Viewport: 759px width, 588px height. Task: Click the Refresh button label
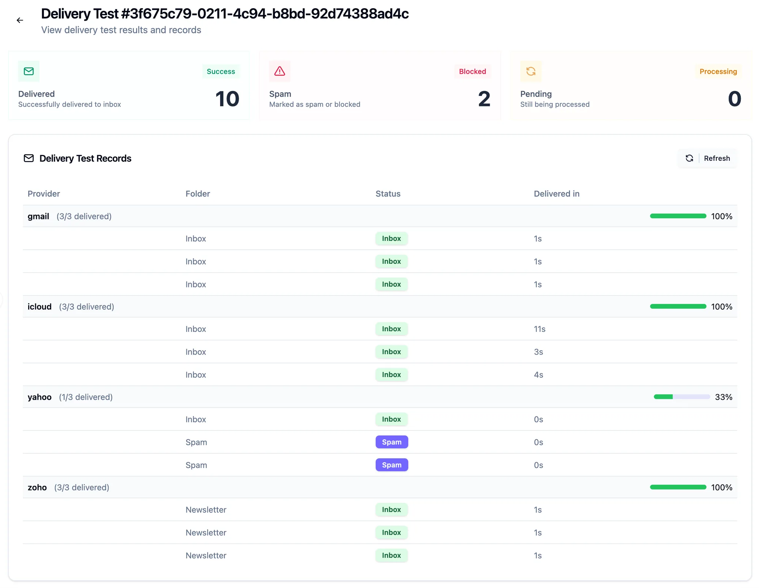(717, 158)
